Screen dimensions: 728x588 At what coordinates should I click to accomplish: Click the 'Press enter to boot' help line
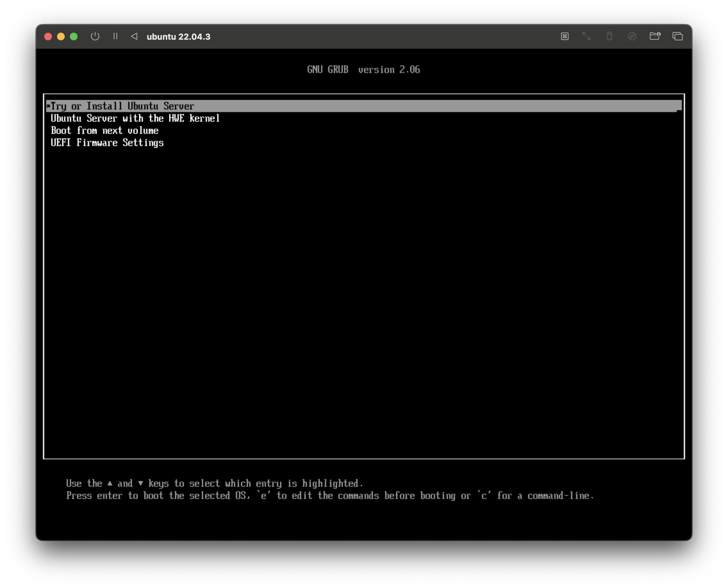330,495
